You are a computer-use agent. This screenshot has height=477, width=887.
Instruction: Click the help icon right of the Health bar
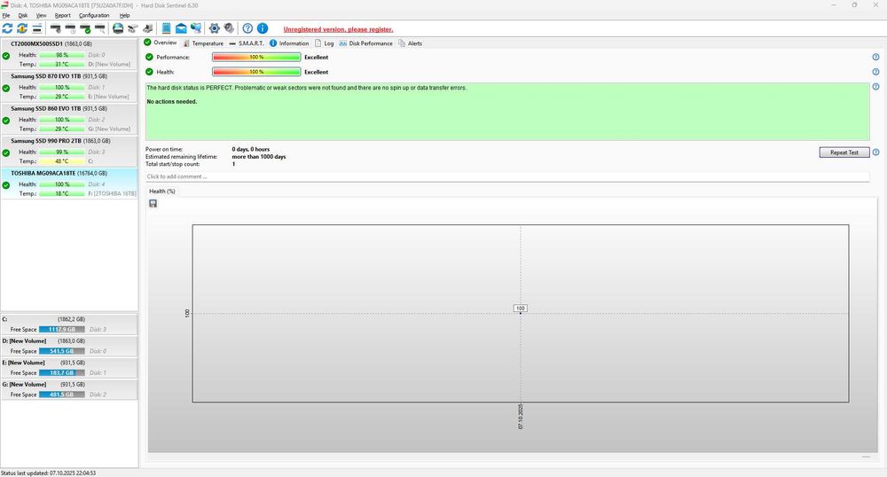click(x=875, y=72)
